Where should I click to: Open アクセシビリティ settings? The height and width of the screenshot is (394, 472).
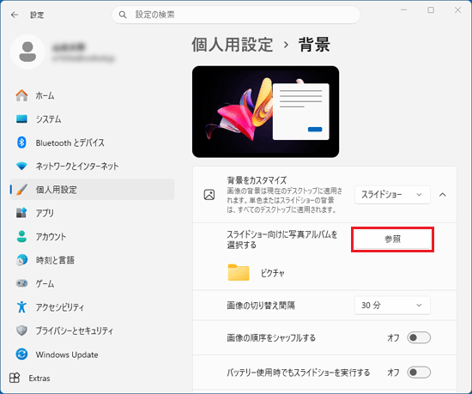(x=92, y=306)
